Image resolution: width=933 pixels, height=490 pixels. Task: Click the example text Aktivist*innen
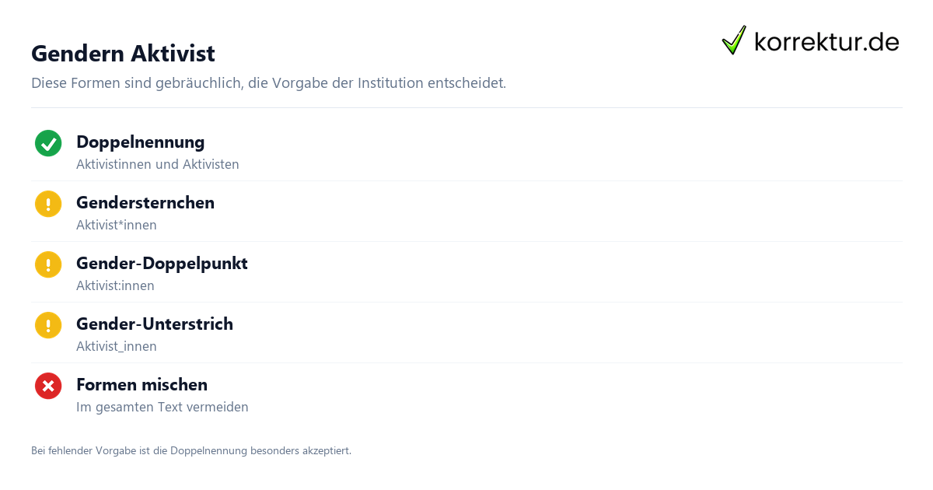(117, 225)
